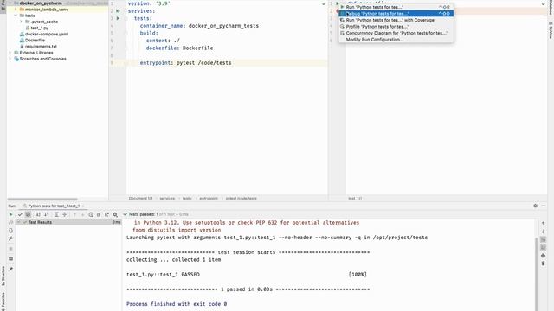Expand .pytest_cache folder
The image size is (554, 311).
pos(21,22)
